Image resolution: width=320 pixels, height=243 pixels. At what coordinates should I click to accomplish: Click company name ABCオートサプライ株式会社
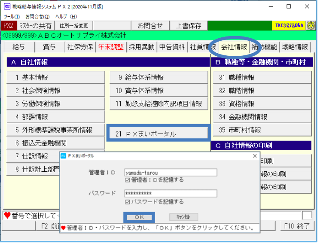(x=82, y=36)
